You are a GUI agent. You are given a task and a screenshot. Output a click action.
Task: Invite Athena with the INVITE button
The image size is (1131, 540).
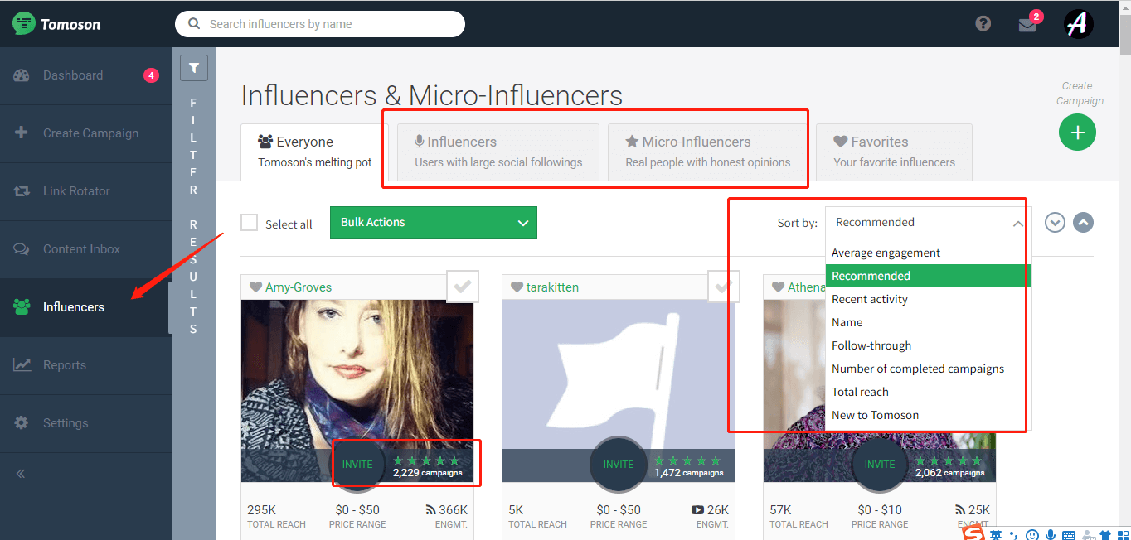click(x=880, y=465)
